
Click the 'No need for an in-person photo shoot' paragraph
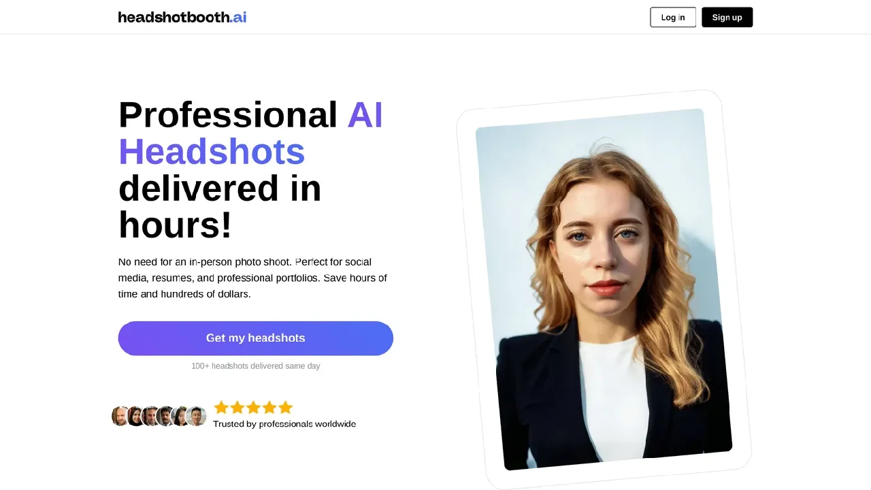(x=252, y=278)
